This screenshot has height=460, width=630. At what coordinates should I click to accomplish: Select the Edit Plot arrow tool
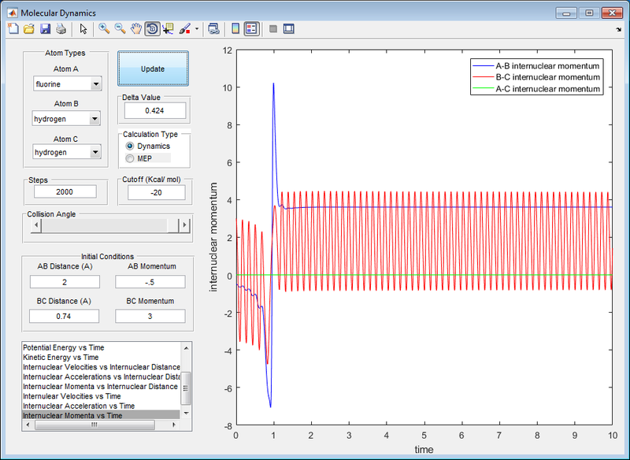83,28
